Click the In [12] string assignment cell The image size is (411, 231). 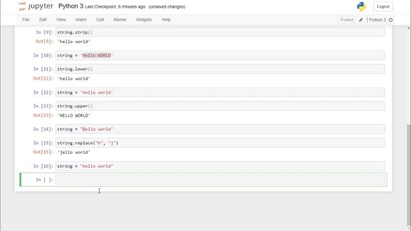click(x=220, y=92)
